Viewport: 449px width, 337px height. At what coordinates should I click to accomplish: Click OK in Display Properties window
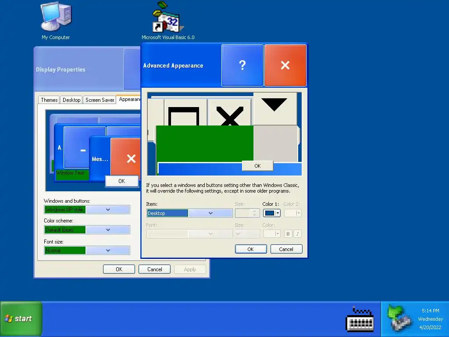[119, 269]
